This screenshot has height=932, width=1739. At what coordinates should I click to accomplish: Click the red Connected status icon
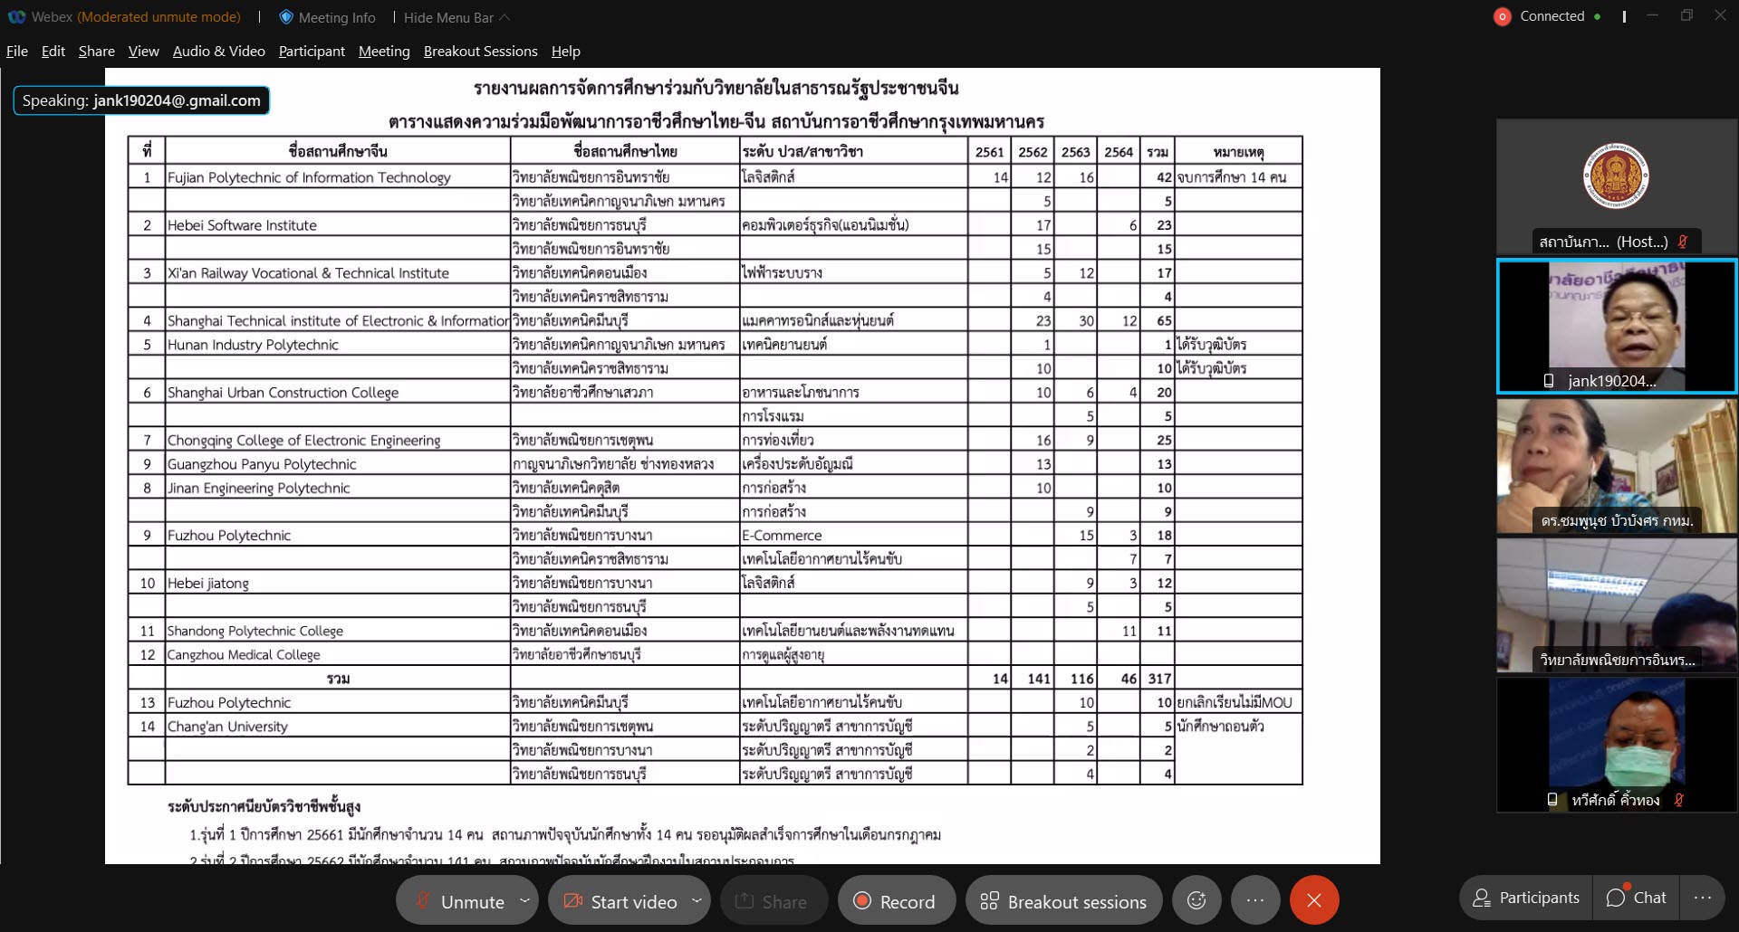pos(1503,16)
